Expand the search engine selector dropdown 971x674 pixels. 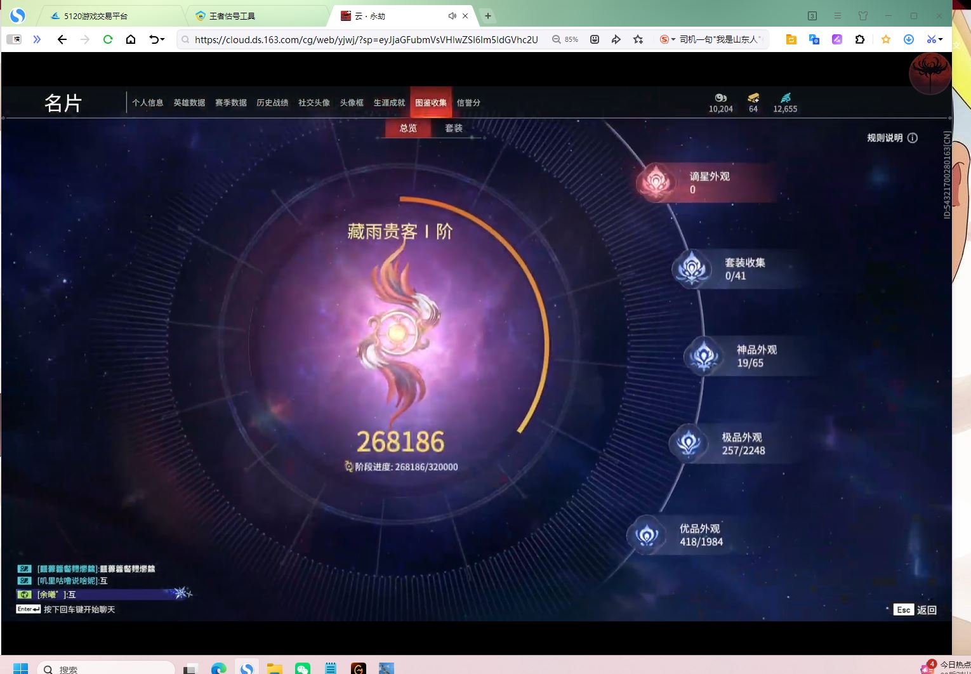coord(673,39)
